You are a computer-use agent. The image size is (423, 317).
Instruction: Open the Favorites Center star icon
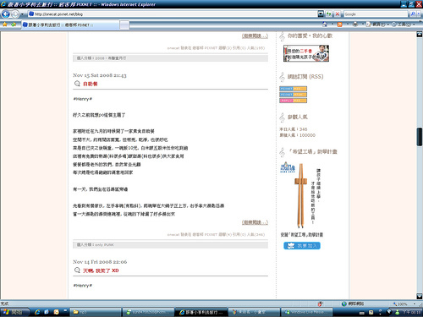click(5, 25)
